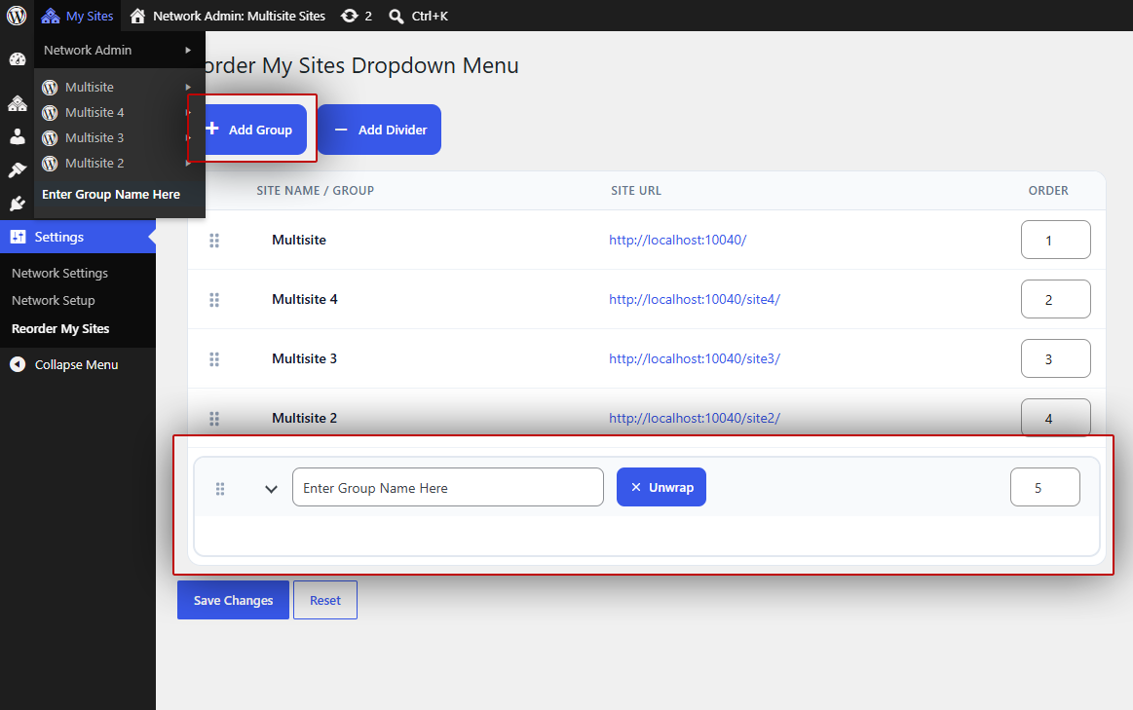Select the Settings sidebar menu
The width and height of the screenshot is (1133, 710).
pyautogui.click(x=78, y=237)
